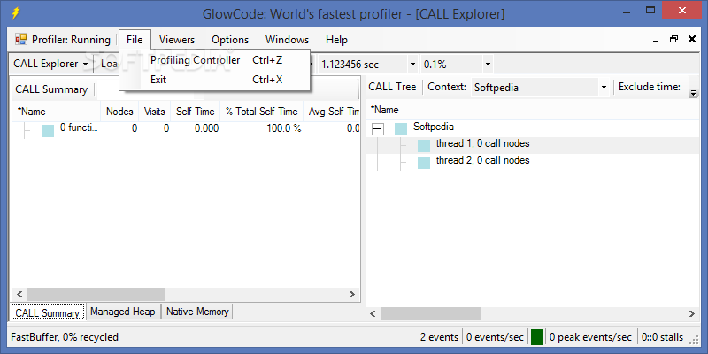Open the 1.123456 sec dropdown
This screenshot has width=708, height=354.
(x=412, y=65)
